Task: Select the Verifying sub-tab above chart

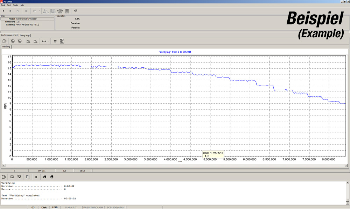Action: pos(6,46)
